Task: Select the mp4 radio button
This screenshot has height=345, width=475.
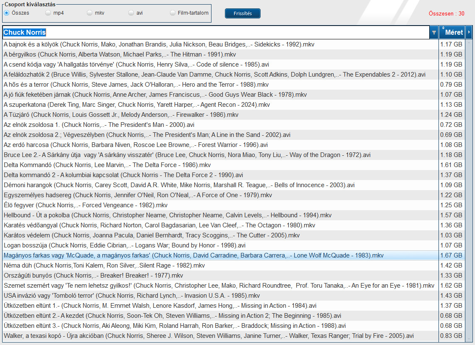Action: [48, 13]
